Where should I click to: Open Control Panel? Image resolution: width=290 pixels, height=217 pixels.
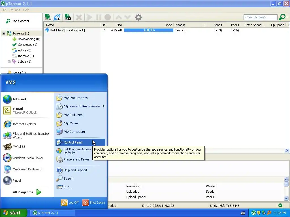pos(80,142)
